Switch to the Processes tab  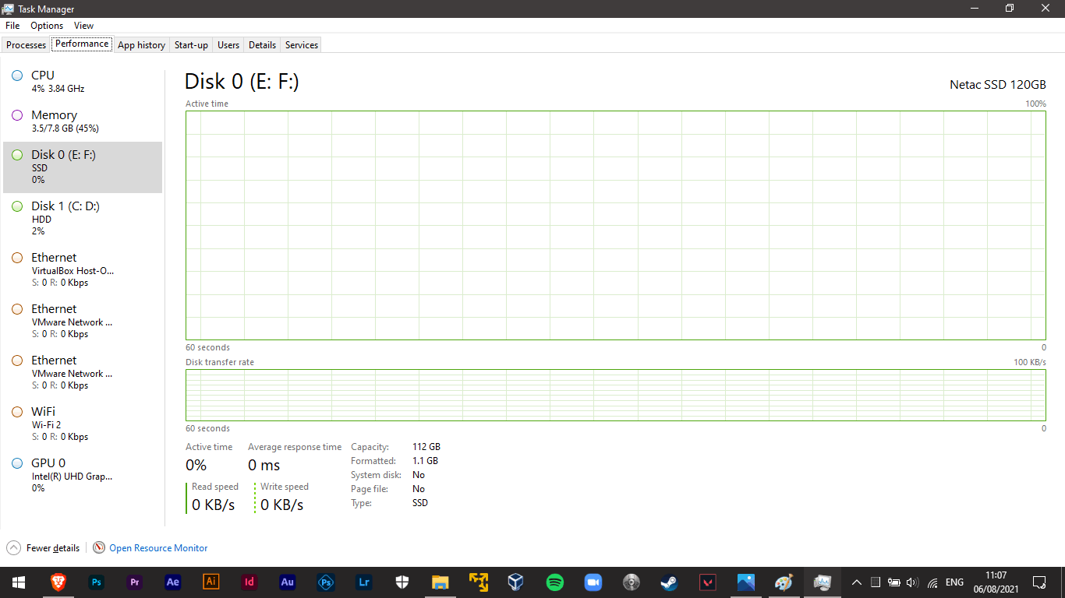coord(27,45)
